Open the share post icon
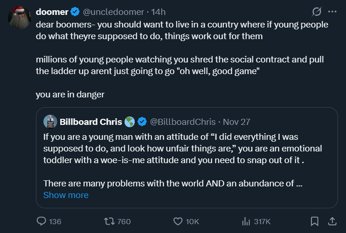 (332, 221)
